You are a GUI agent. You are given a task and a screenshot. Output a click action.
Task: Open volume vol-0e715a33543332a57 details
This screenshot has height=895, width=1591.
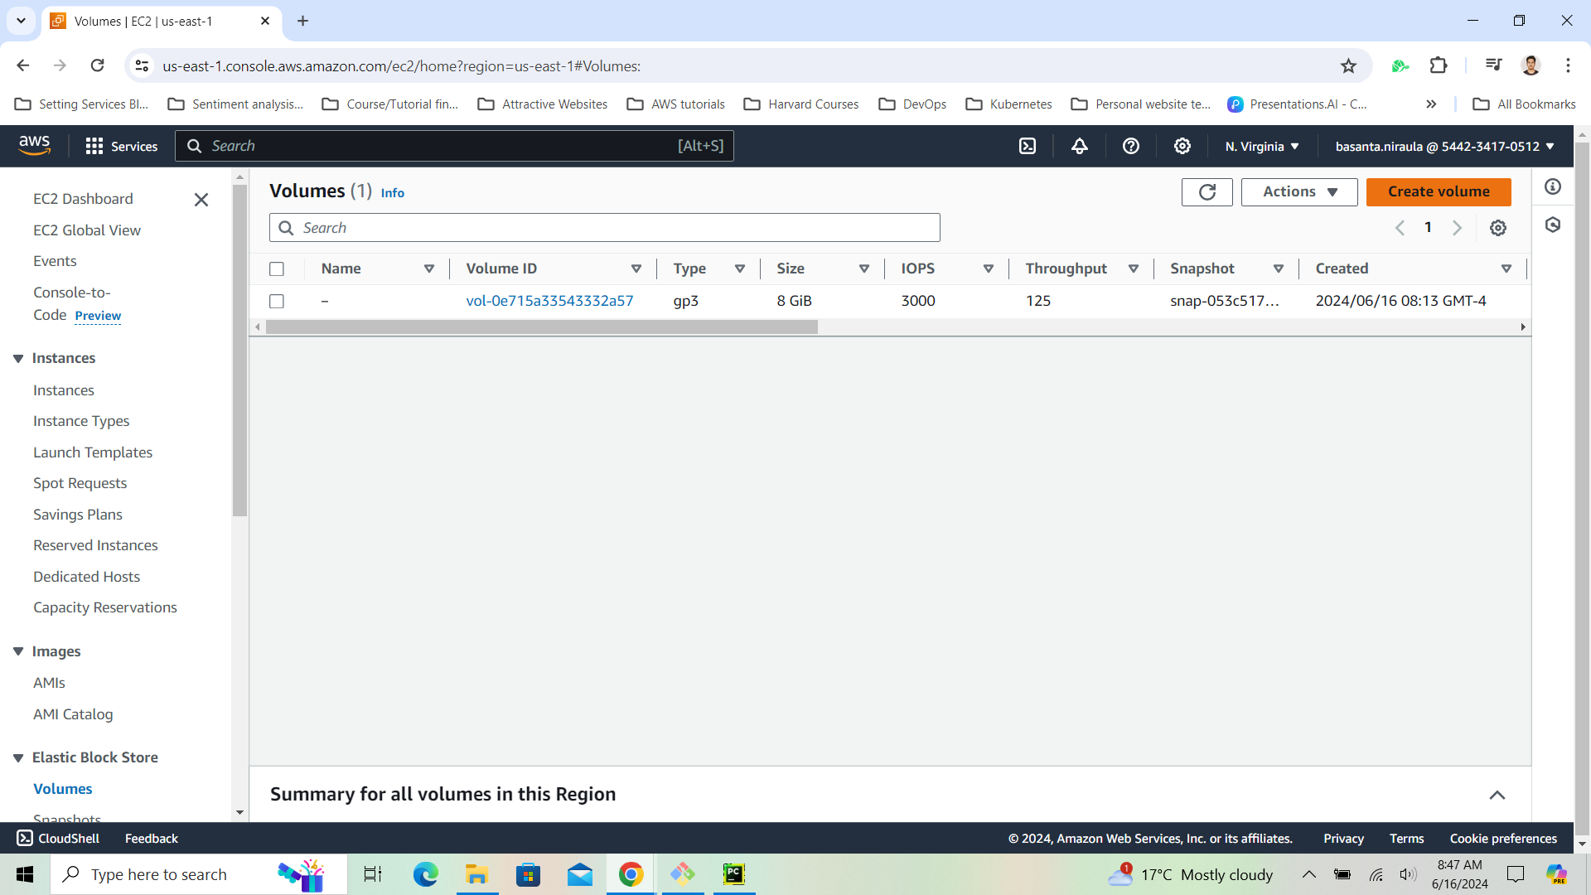549,301
